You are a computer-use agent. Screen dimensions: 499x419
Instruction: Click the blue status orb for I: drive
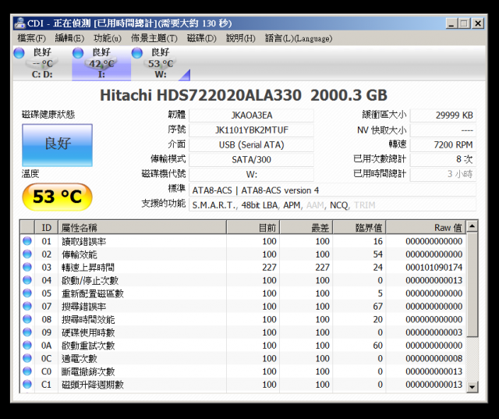click(78, 53)
